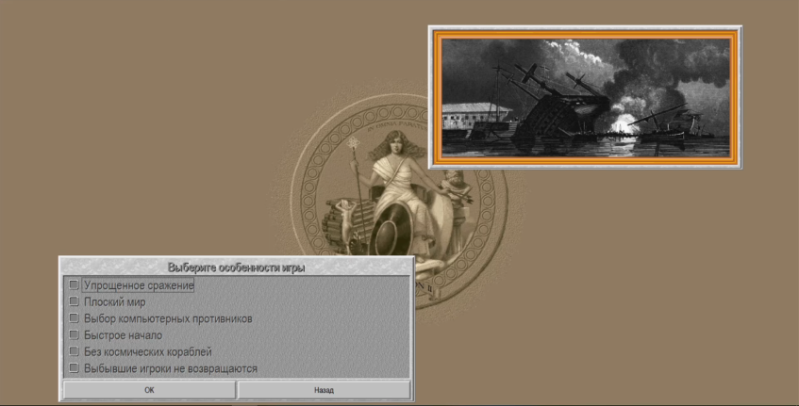799x406 pixels.
Task: Click the Выбывшие игроки не возвращаются label
Action: pyautogui.click(x=171, y=368)
